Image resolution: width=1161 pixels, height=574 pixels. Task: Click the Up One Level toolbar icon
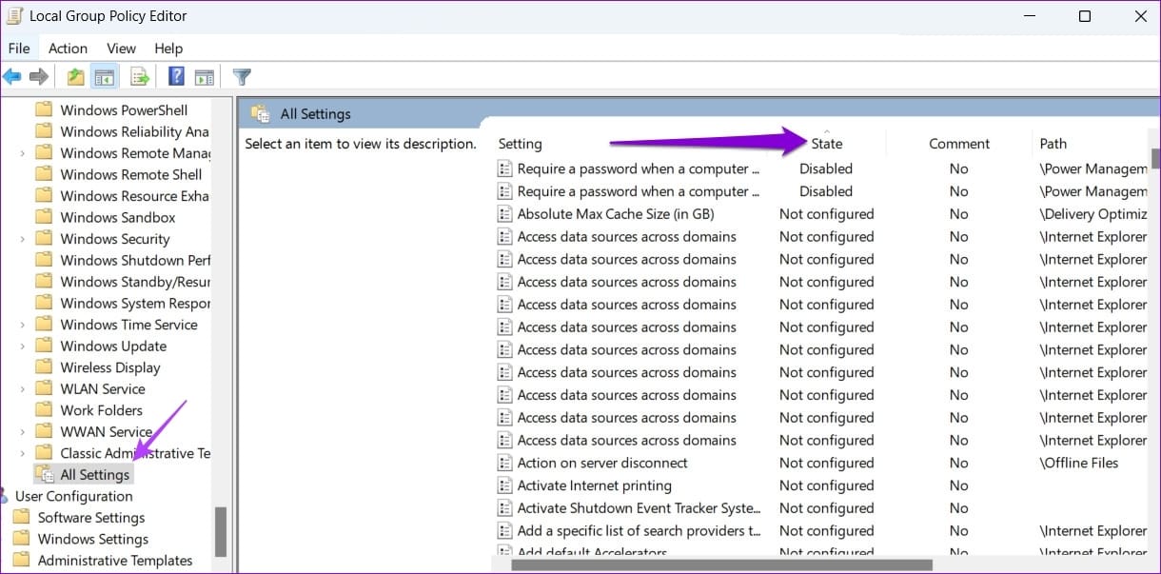[x=74, y=76]
